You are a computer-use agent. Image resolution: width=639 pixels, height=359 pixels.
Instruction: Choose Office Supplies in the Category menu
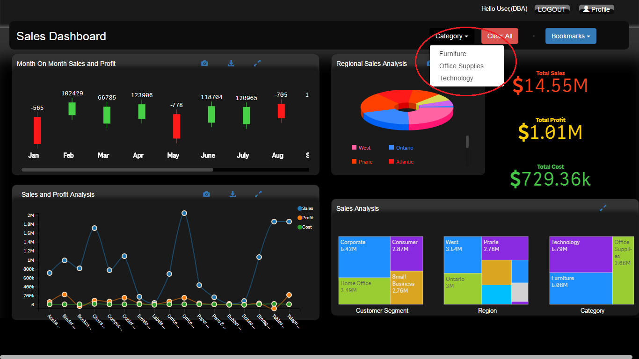tap(461, 66)
